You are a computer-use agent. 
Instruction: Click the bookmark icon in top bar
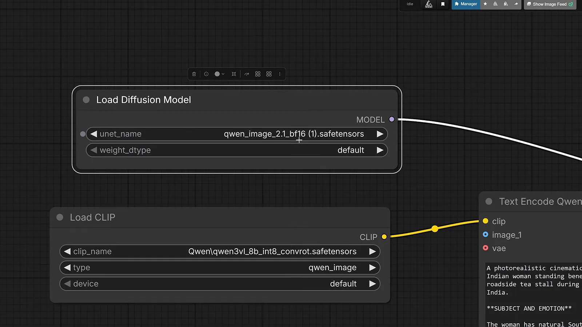click(443, 4)
